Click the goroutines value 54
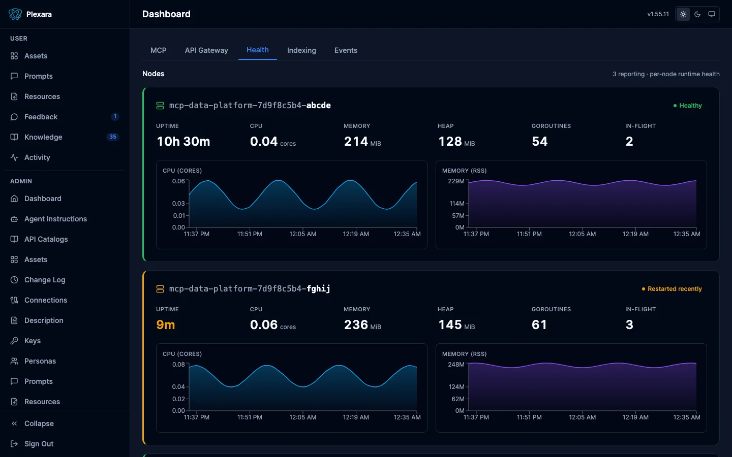The height and width of the screenshot is (457, 732). [x=540, y=142]
